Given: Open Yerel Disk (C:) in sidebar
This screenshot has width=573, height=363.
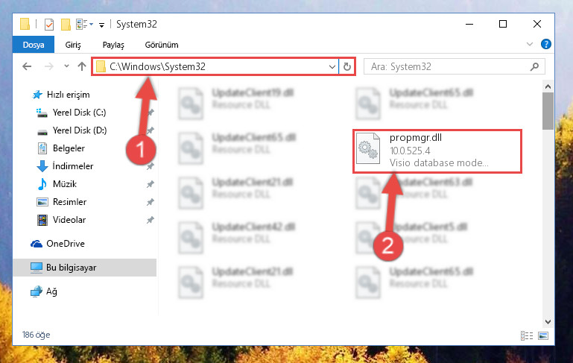Looking at the screenshot, I should (79, 113).
